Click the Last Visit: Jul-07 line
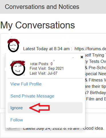The image size is (106, 138). click(43, 73)
